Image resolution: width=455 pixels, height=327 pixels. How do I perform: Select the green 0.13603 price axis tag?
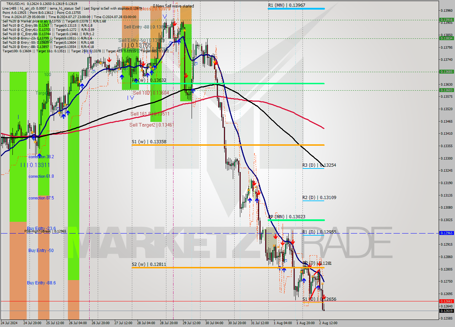point(447,90)
